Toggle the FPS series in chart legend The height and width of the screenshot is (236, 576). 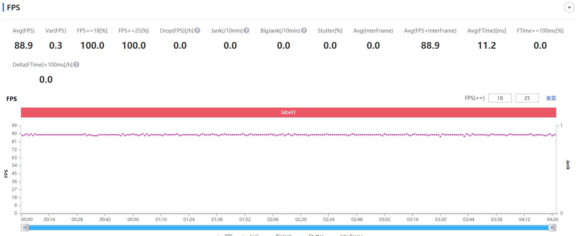pyautogui.click(x=228, y=235)
